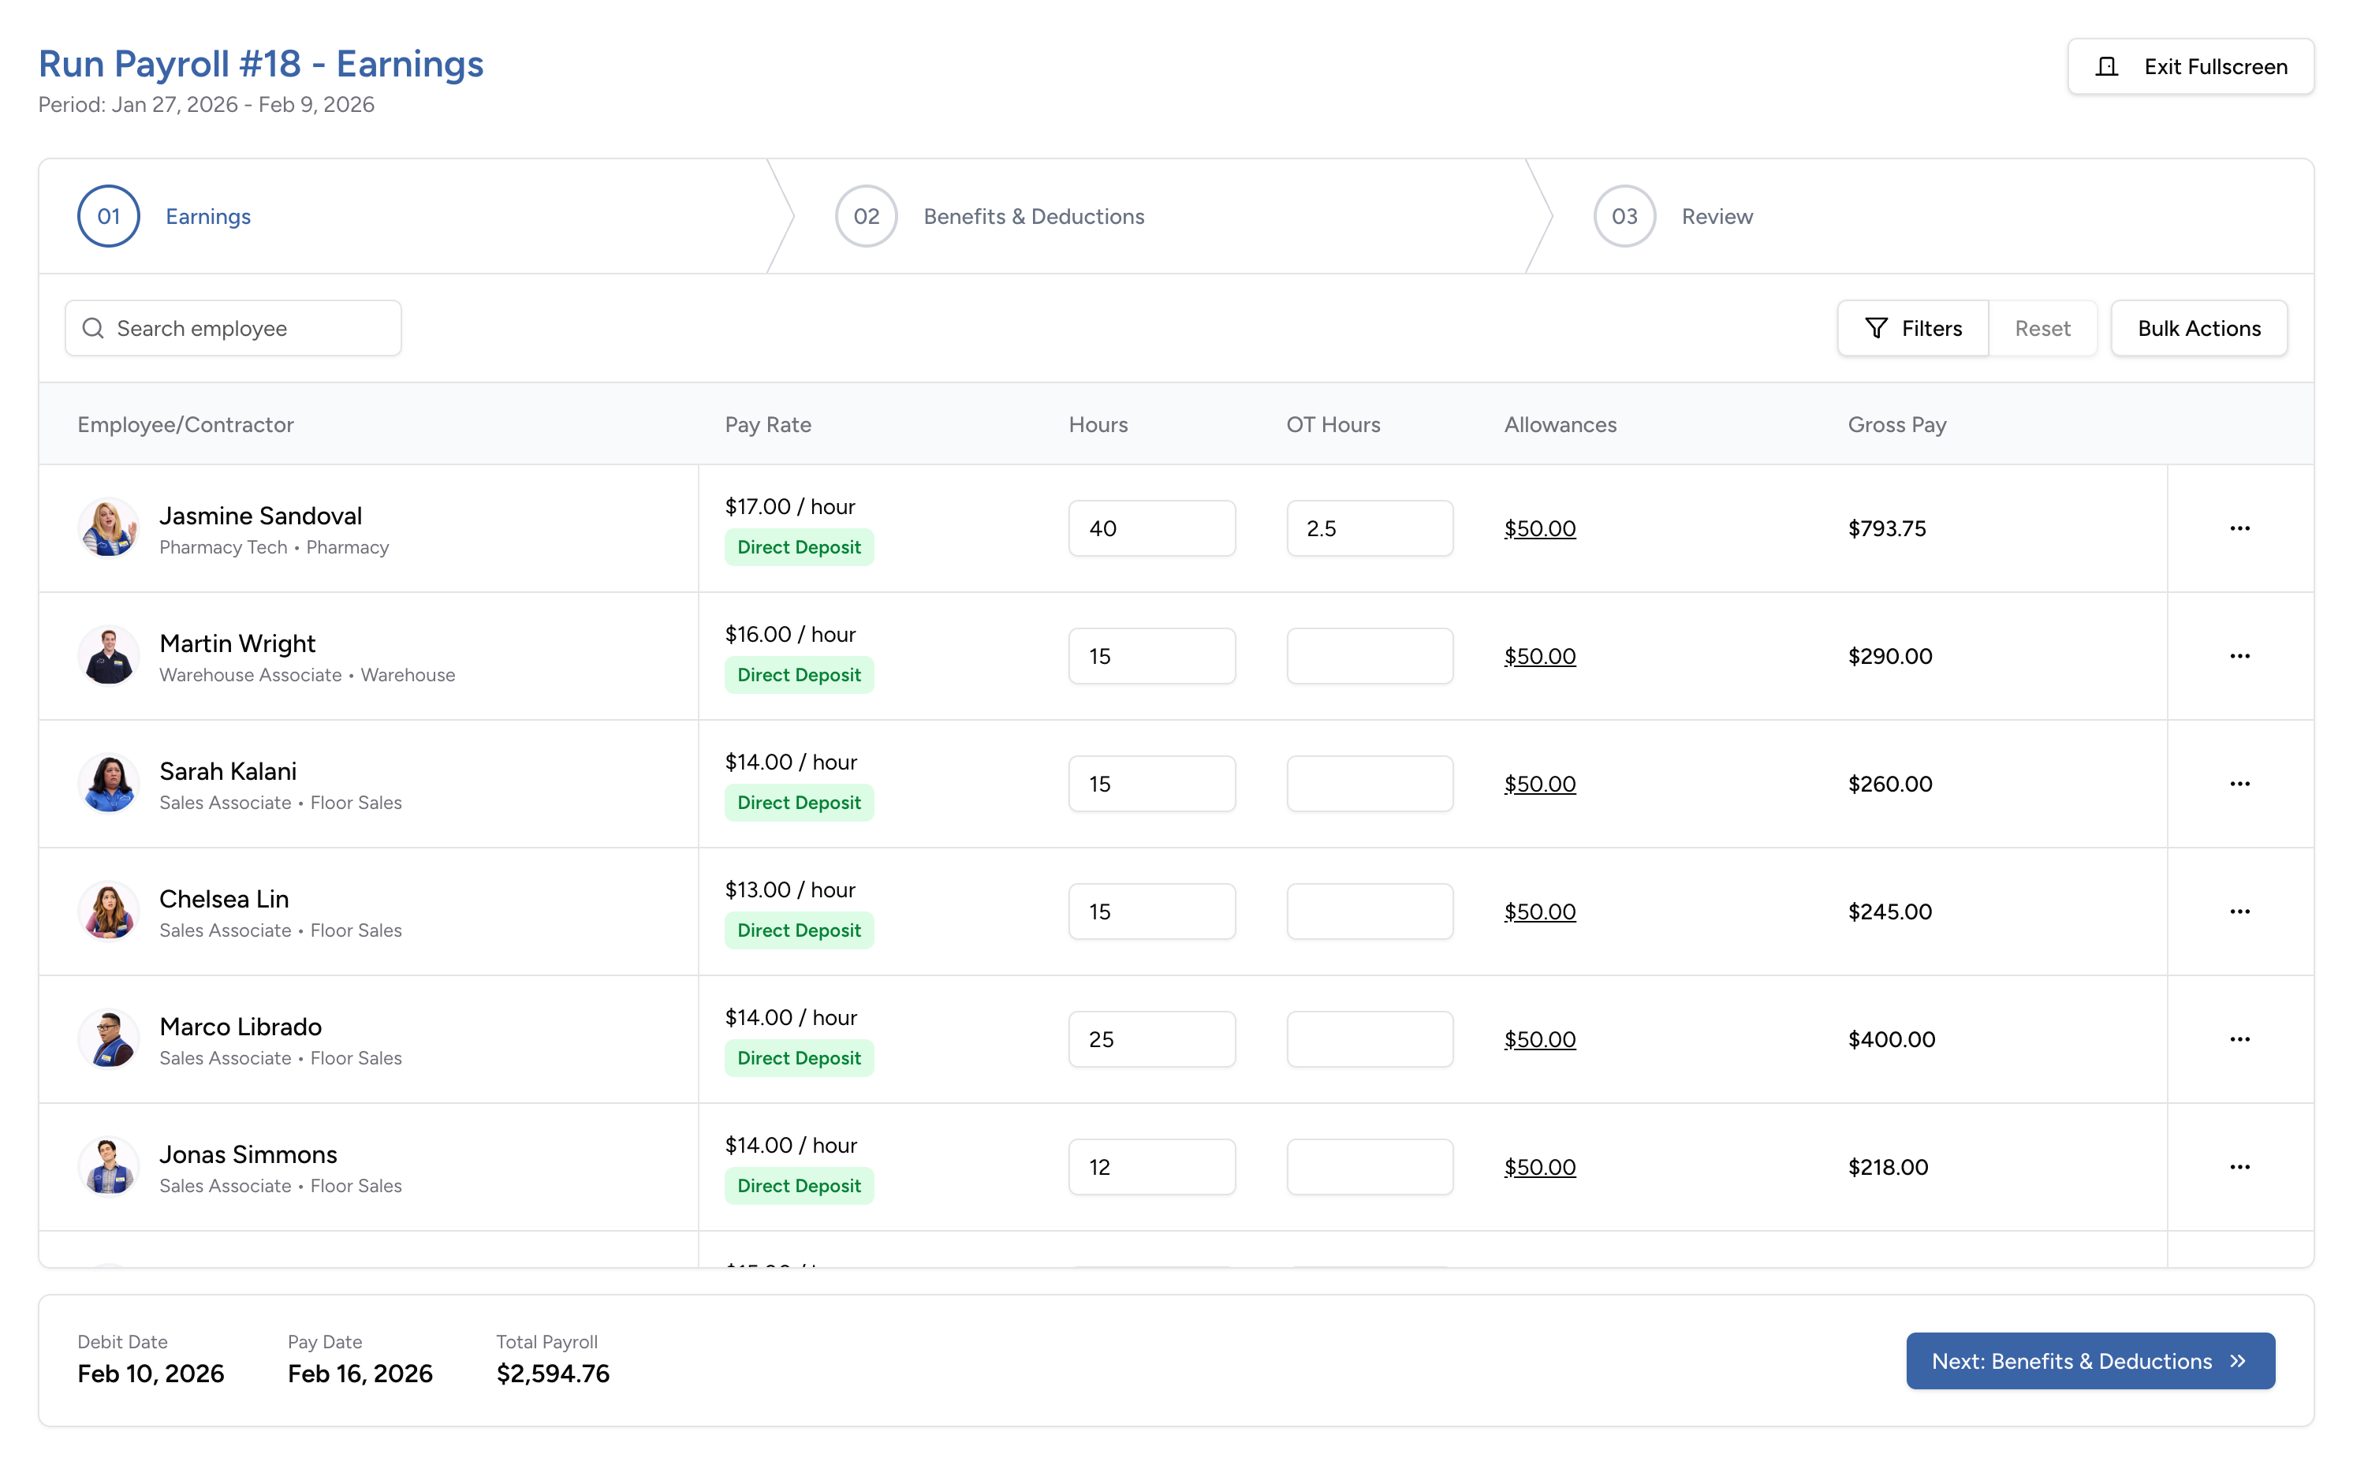Switch to the Benefits & Deductions step

[1034, 215]
